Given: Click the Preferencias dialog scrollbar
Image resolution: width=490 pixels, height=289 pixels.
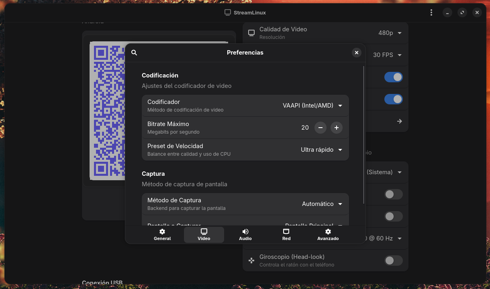Looking at the screenshot, I should click(364, 135).
